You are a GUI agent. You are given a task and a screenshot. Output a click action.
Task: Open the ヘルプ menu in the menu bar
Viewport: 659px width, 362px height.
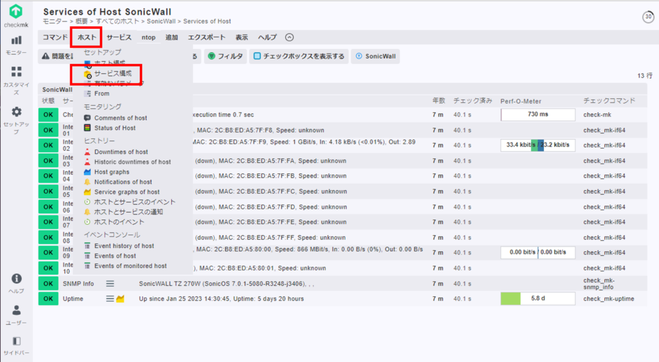tap(267, 37)
